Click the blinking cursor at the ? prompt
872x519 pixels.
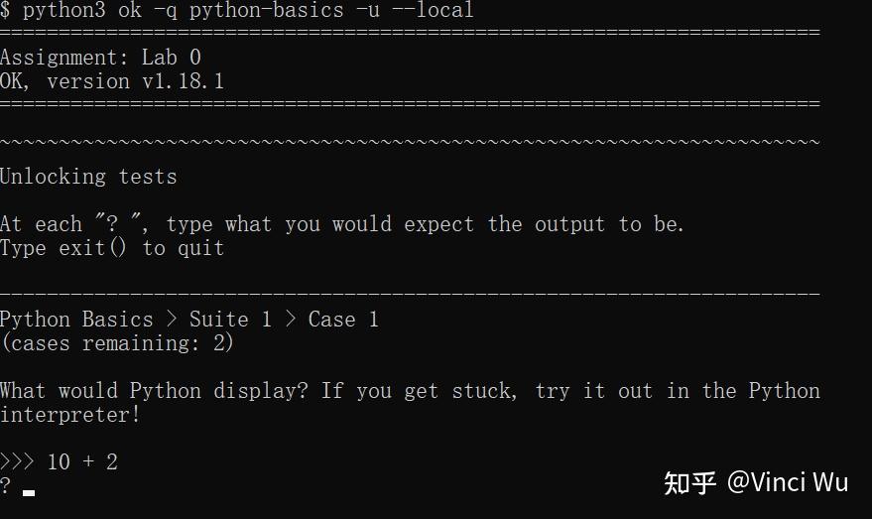point(29,490)
